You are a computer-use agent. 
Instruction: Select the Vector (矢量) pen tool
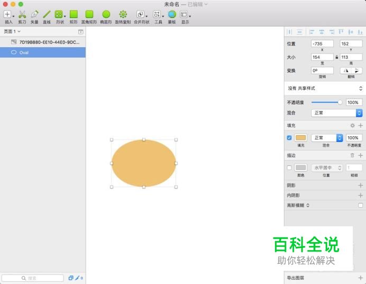coord(34,14)
